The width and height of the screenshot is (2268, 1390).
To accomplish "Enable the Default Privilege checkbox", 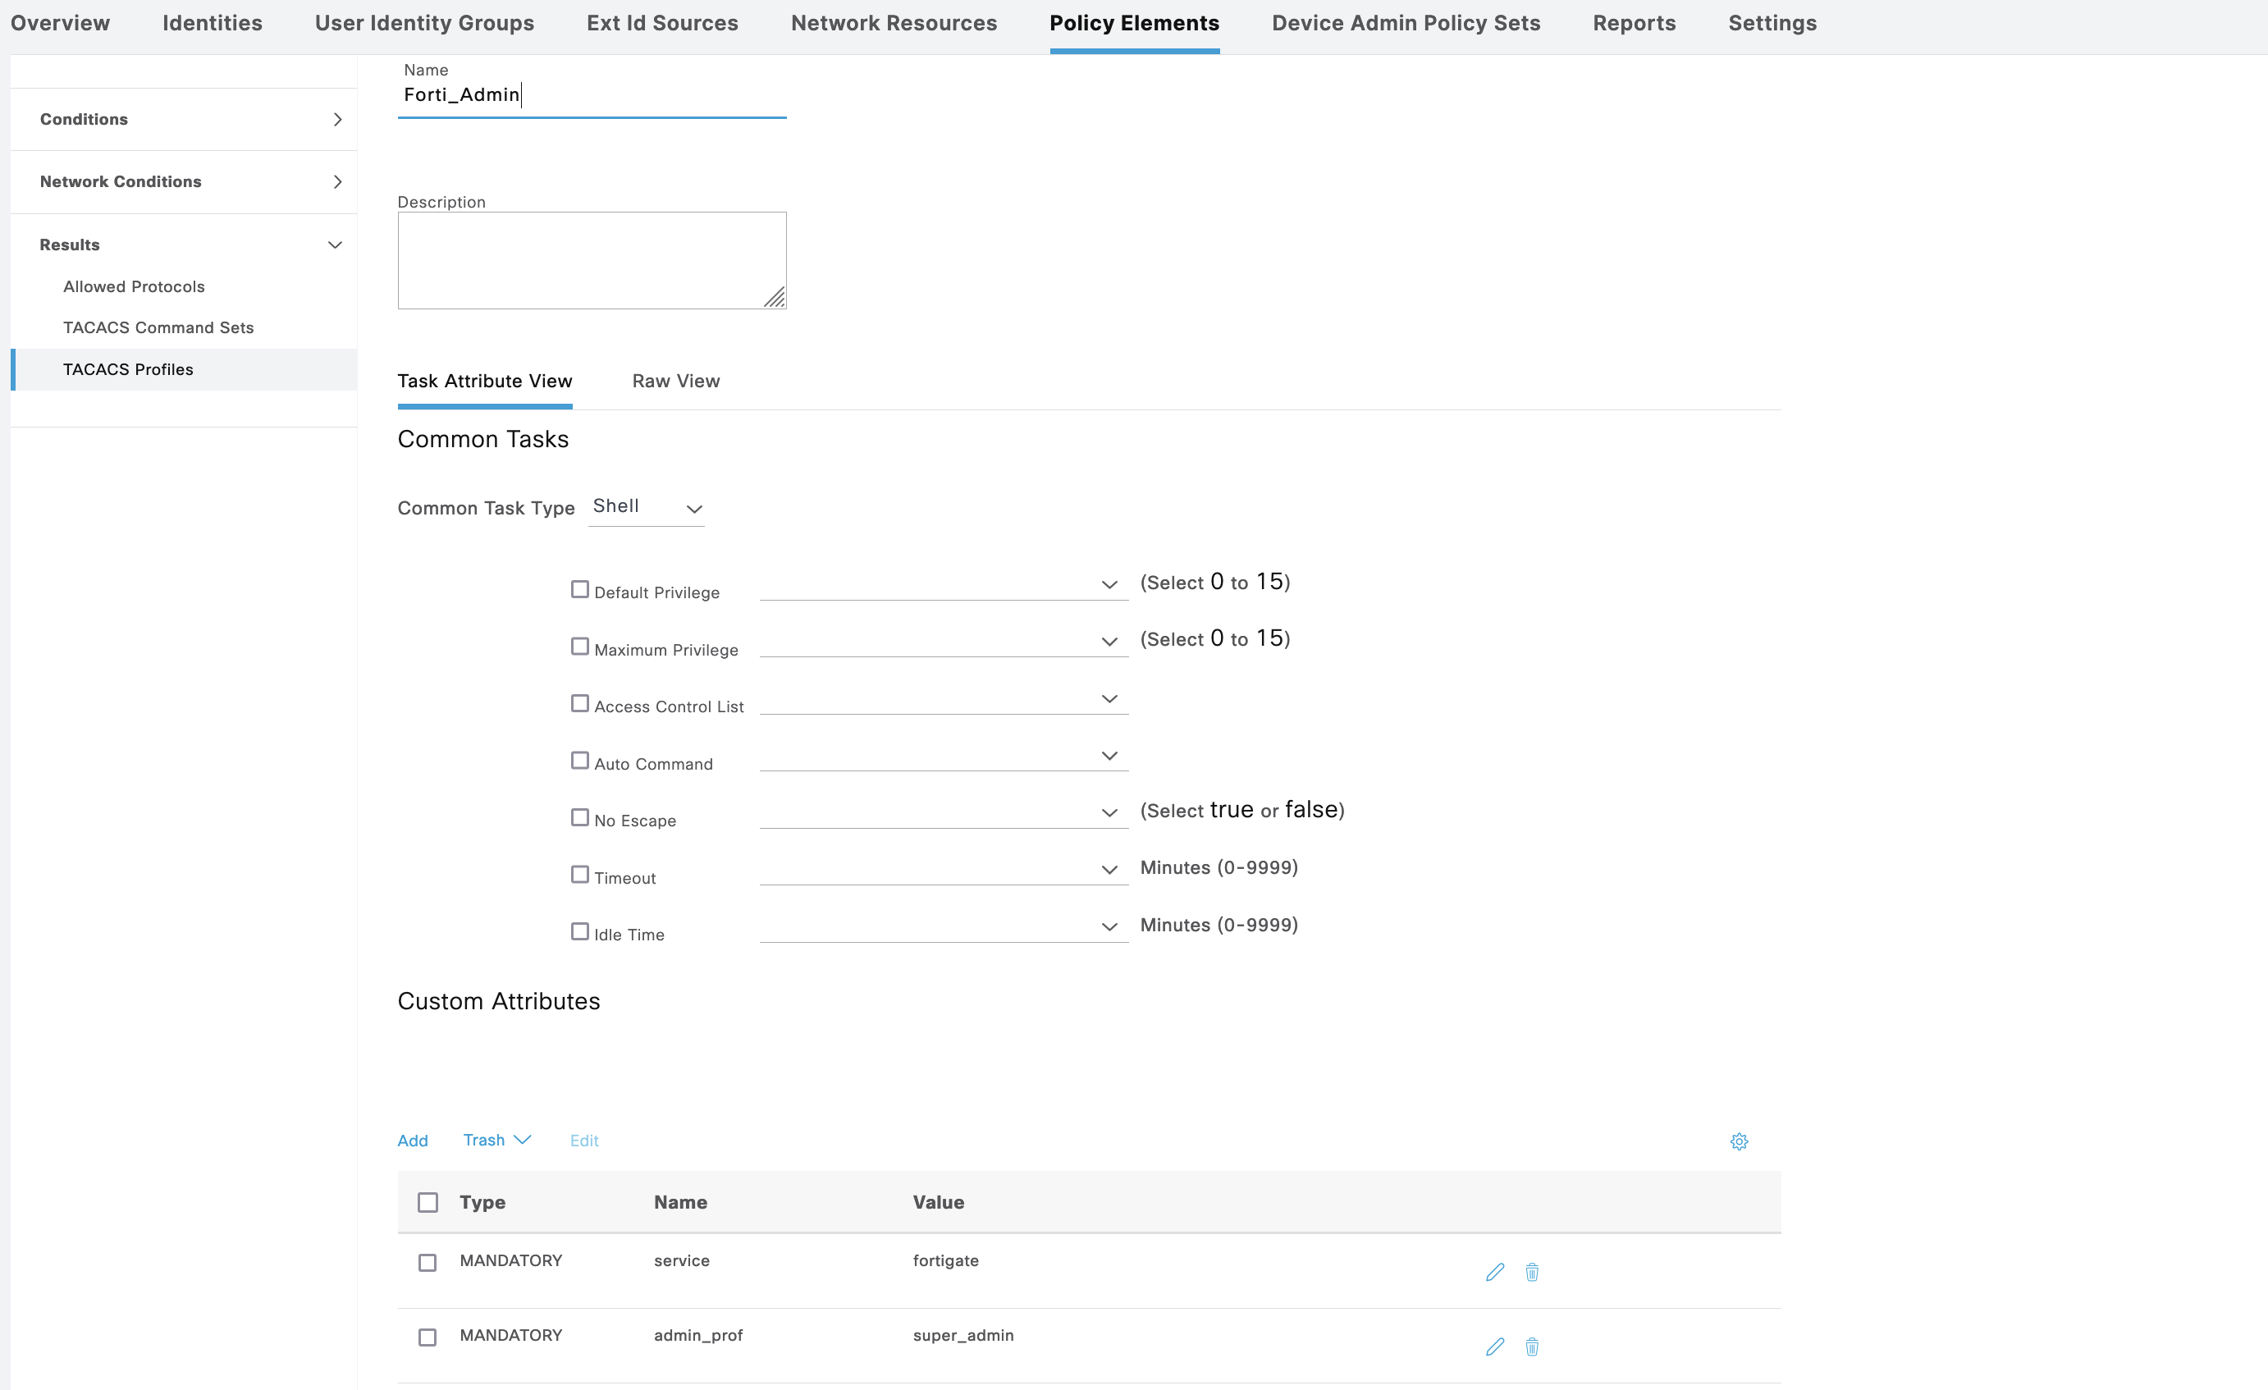I will click(579, 589).
